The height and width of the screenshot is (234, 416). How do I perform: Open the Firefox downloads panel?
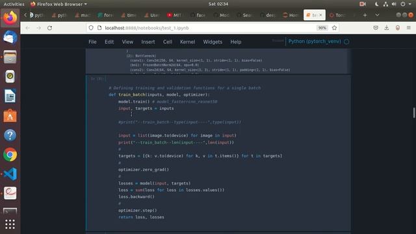tap(387, 28)
